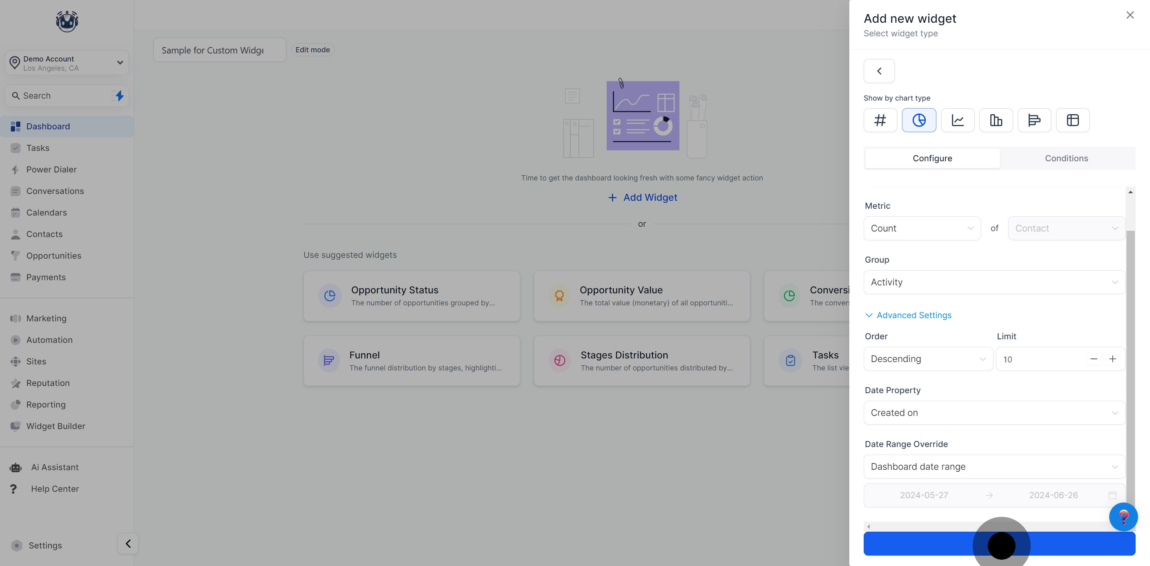This screenshot has height=566, width=1150.
Task: Open the Dashboard date range dropdown
Action: tap(994, 467)
